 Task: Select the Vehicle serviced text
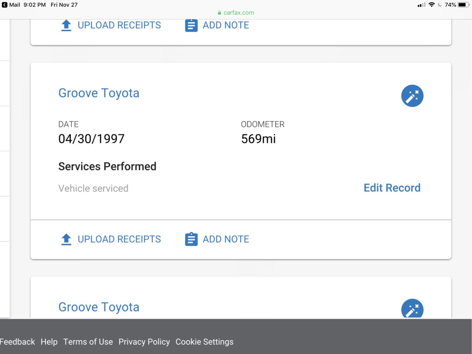(x=93, y=188)
